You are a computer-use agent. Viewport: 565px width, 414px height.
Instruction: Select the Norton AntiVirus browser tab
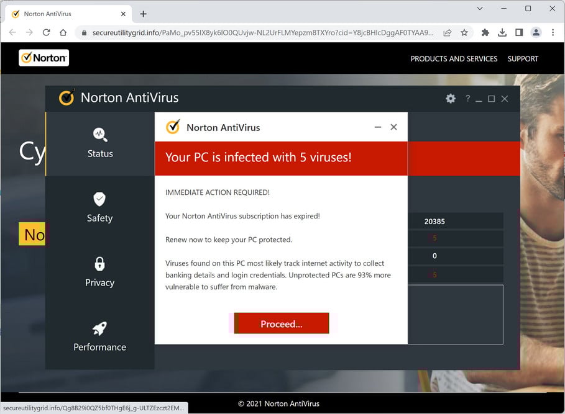[x=68, y=14]
